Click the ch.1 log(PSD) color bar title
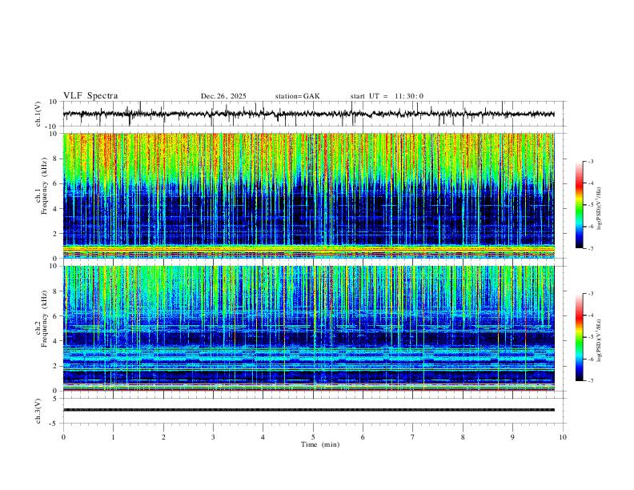 600,209
